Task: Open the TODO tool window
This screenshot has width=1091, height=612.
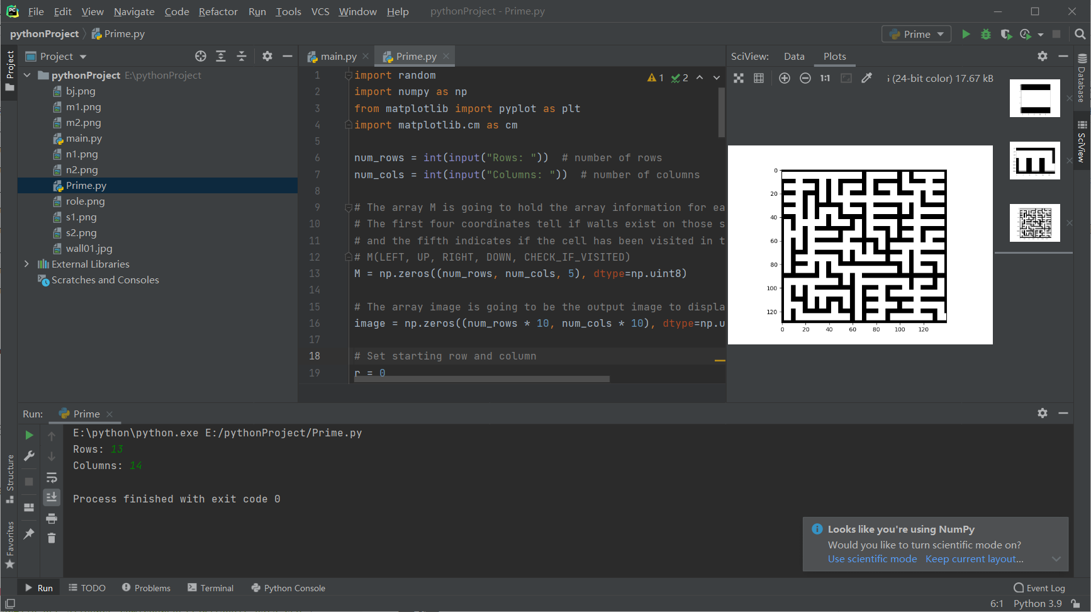Action: [87, 588]
